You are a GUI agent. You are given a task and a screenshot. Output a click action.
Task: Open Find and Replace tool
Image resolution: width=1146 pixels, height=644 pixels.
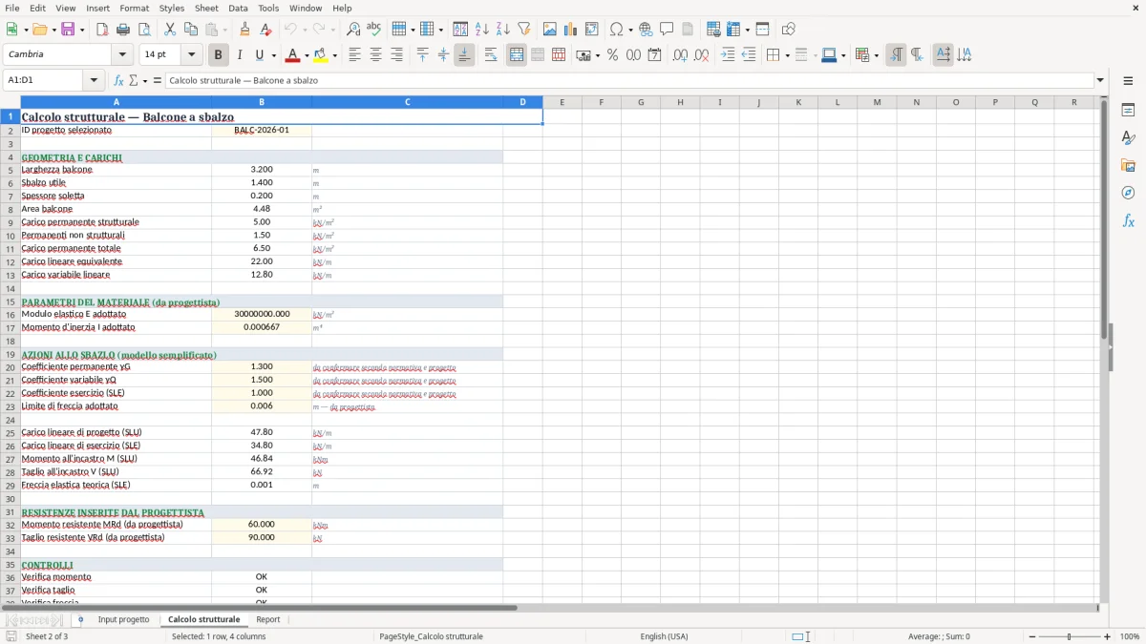tap(353, 30)
